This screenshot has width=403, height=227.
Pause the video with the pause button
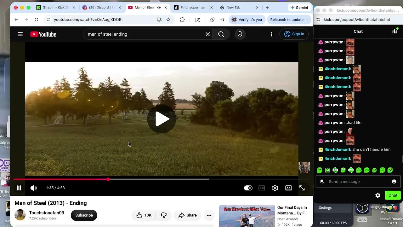pos(19,188)
